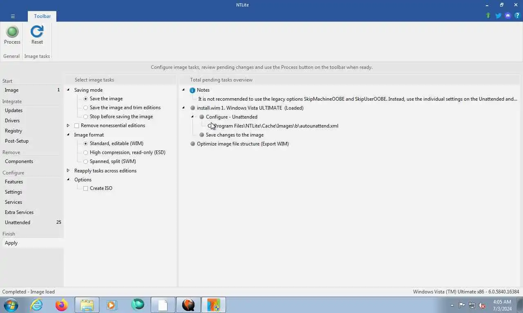Launch Internet Explorer from taskbar

(x=37, y=305)
